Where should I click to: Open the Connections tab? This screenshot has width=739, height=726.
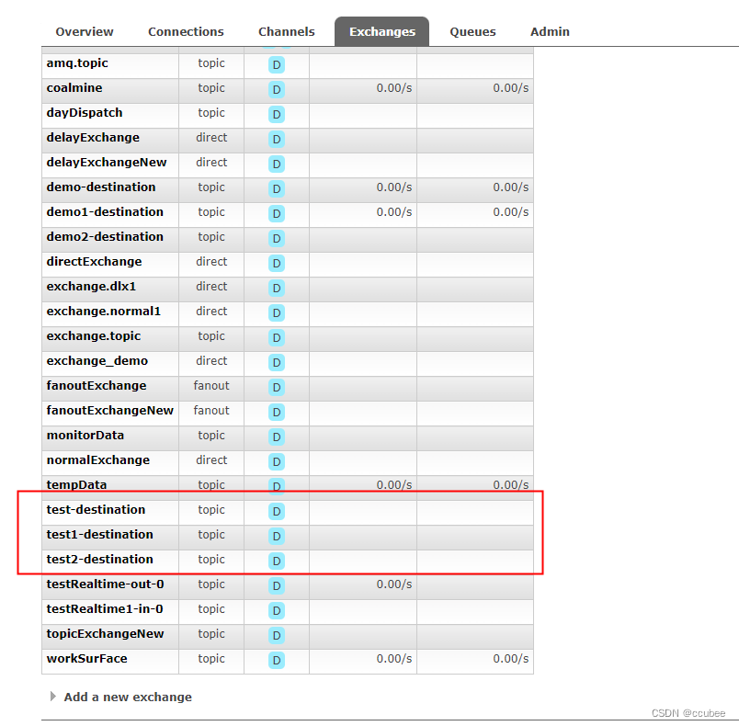tap(186, 31)
